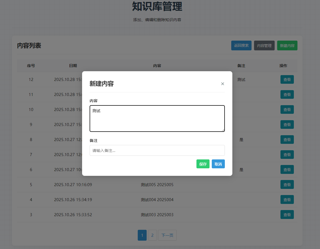Image resolution: width=320 pixels, height=249 pixels.
Task: Open 查看 for row number 9
Action: (287, 125)
